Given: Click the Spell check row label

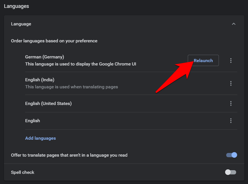Looking at the screenshot, I should (x=23, y=172).
